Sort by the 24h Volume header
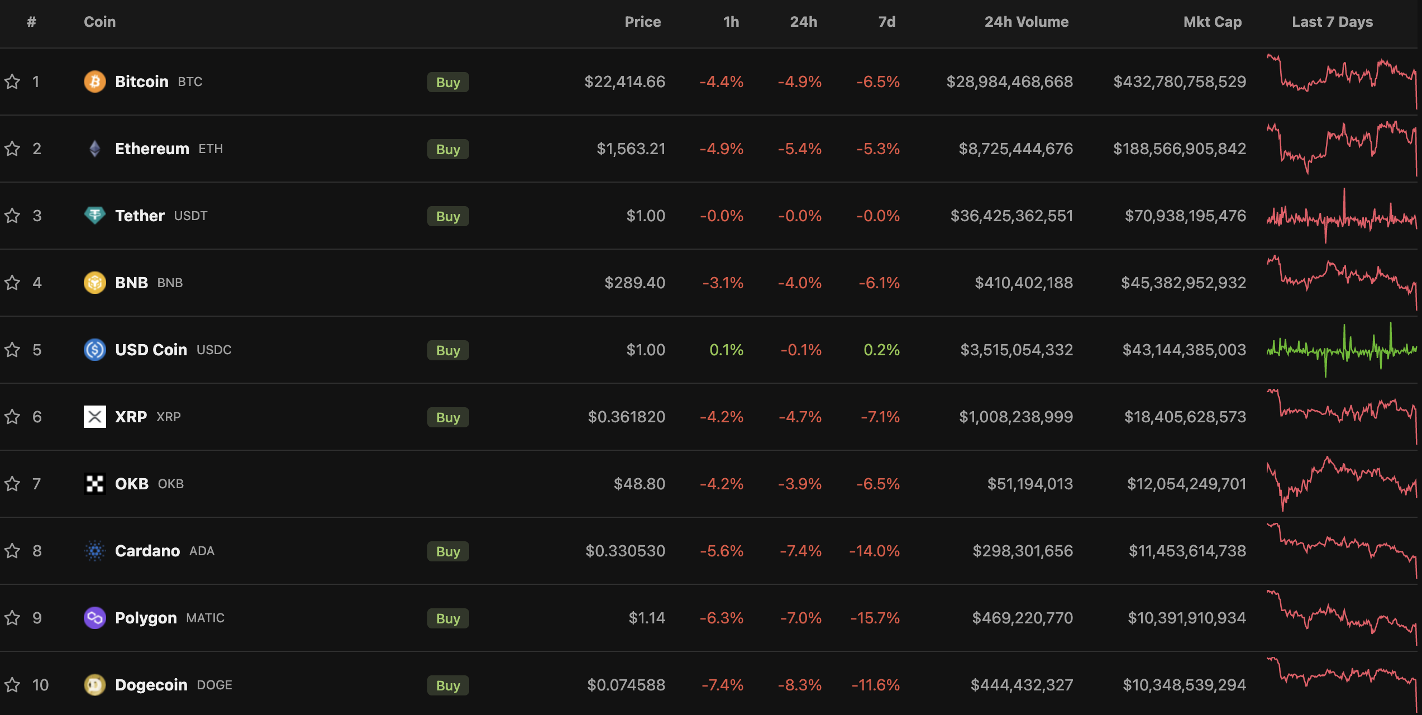Screen dimensions: 1422x715 click(x=1026, y=22)
